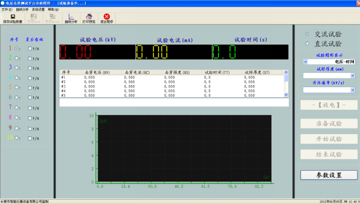Click the 另存Word toolbar icon
The height and width of the screenshot is (204, 360).
click(x=34, y=17)
